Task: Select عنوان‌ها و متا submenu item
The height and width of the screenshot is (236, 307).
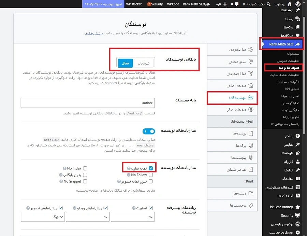Action: 289,68
